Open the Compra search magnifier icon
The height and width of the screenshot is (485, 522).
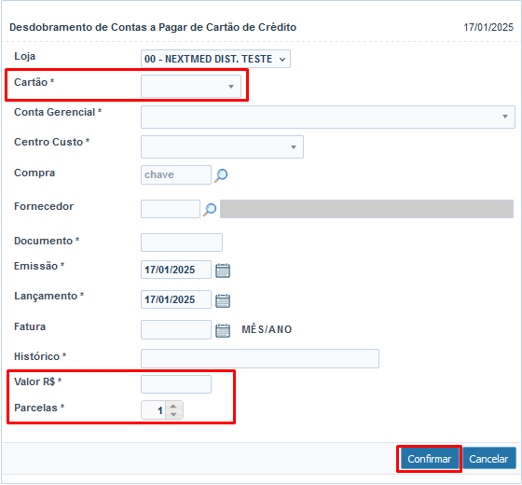(x=221, y=175)
